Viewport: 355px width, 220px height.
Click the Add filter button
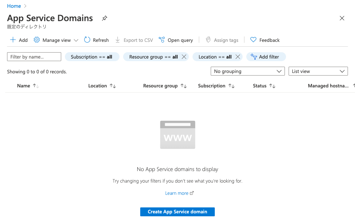coord(266,57)
